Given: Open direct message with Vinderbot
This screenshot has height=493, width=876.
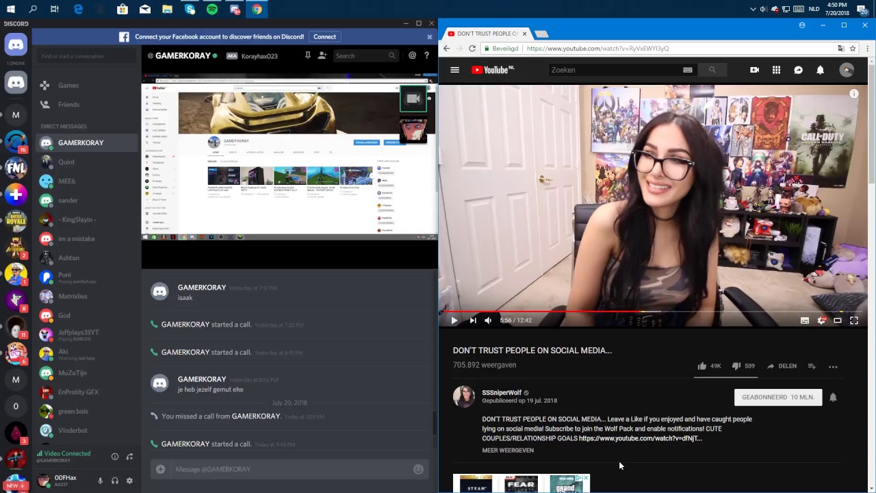Looking at the screenshot, I should coord(87,431).
